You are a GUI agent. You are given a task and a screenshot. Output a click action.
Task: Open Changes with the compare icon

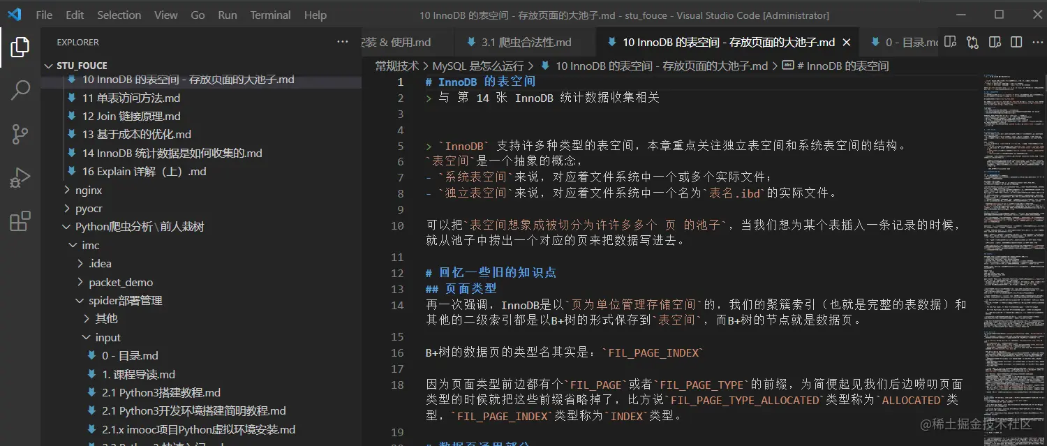pyautogui.click(x=972, y=42)
